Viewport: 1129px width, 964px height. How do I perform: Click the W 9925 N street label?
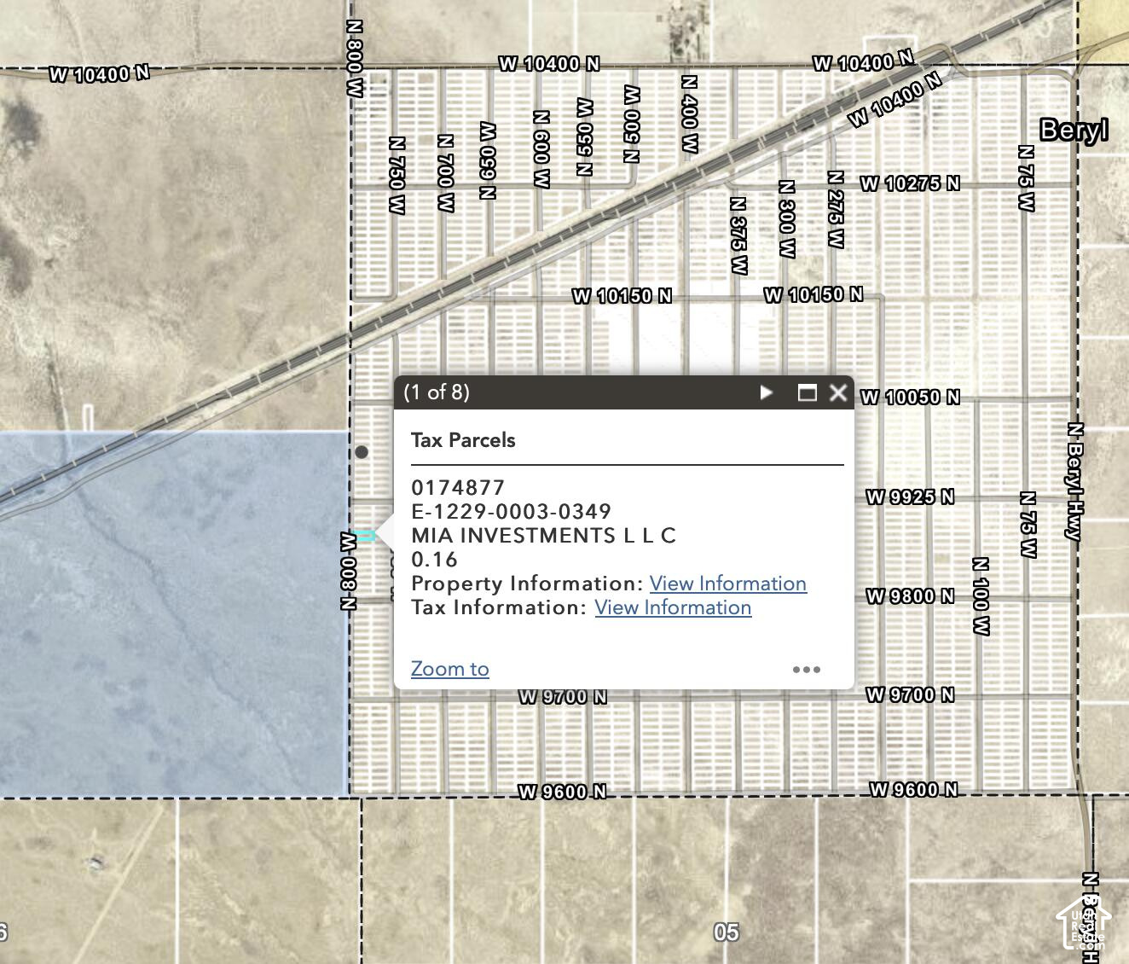pyautogui.click(x=910, y=497)
